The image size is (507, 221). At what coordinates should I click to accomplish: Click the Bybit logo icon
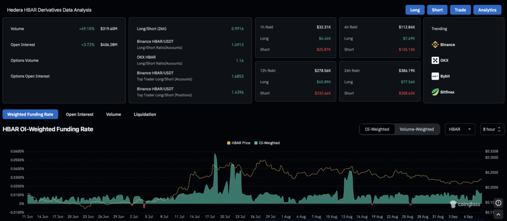(435, 76)
